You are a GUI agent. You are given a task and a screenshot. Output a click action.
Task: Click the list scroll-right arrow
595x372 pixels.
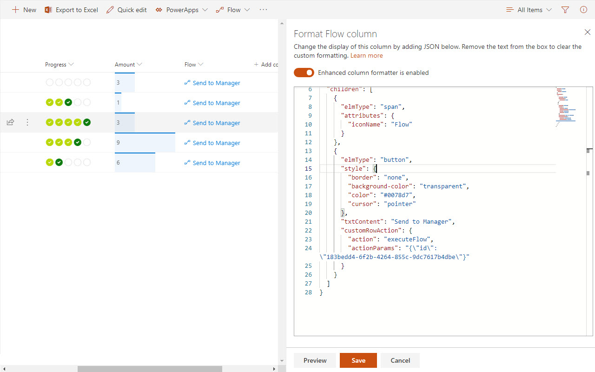274,369
